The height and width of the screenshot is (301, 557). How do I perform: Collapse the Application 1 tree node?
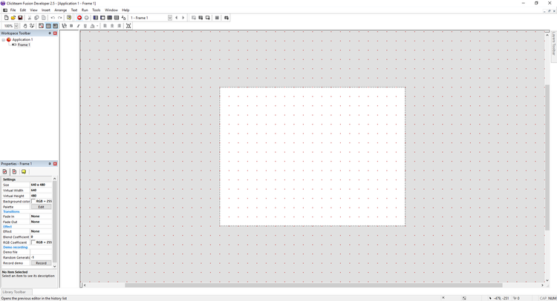[3, 40]
